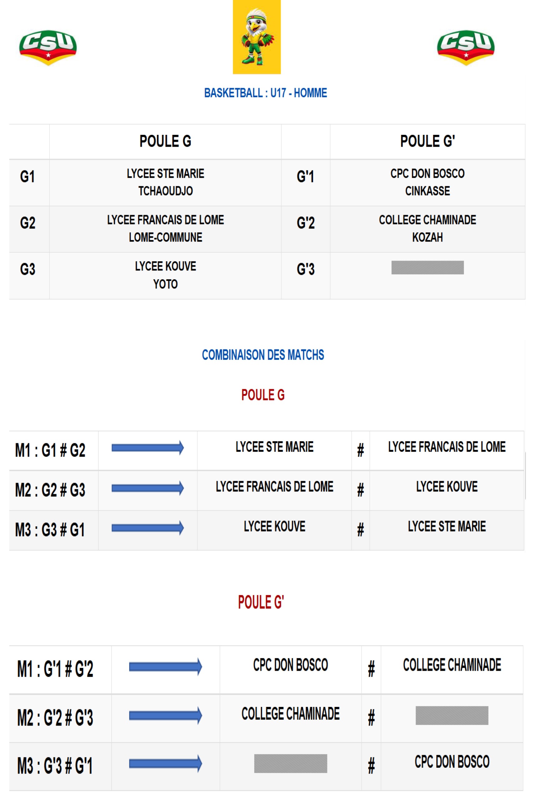
Task: Click the blue arrow for M3 : G3 # G1
Action: tap(148, 528)
